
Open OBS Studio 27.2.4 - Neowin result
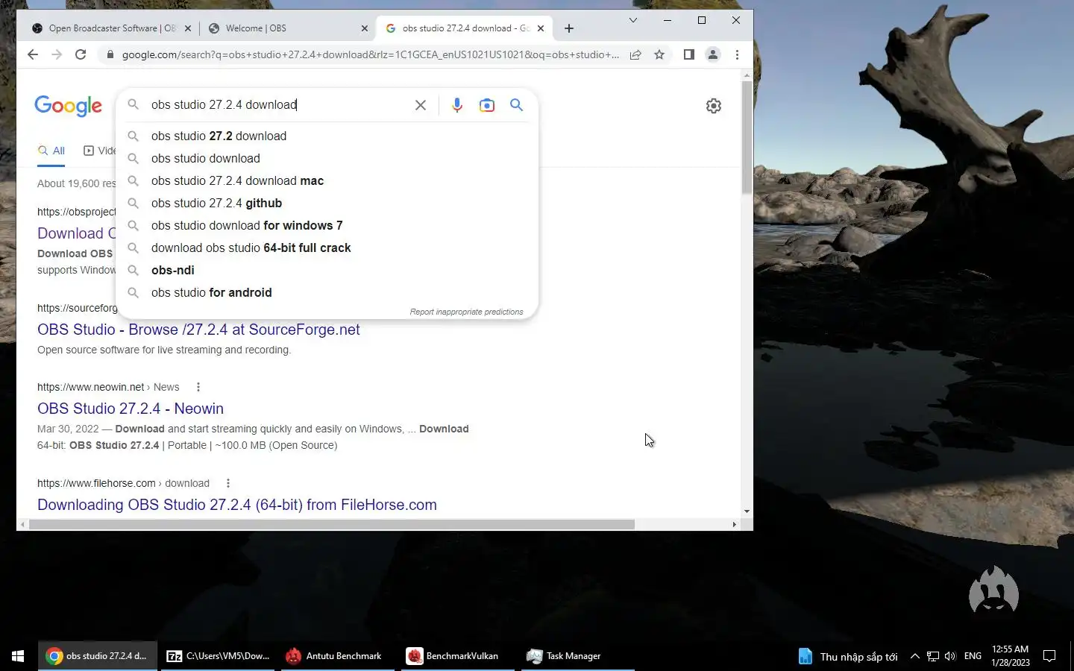131,409
